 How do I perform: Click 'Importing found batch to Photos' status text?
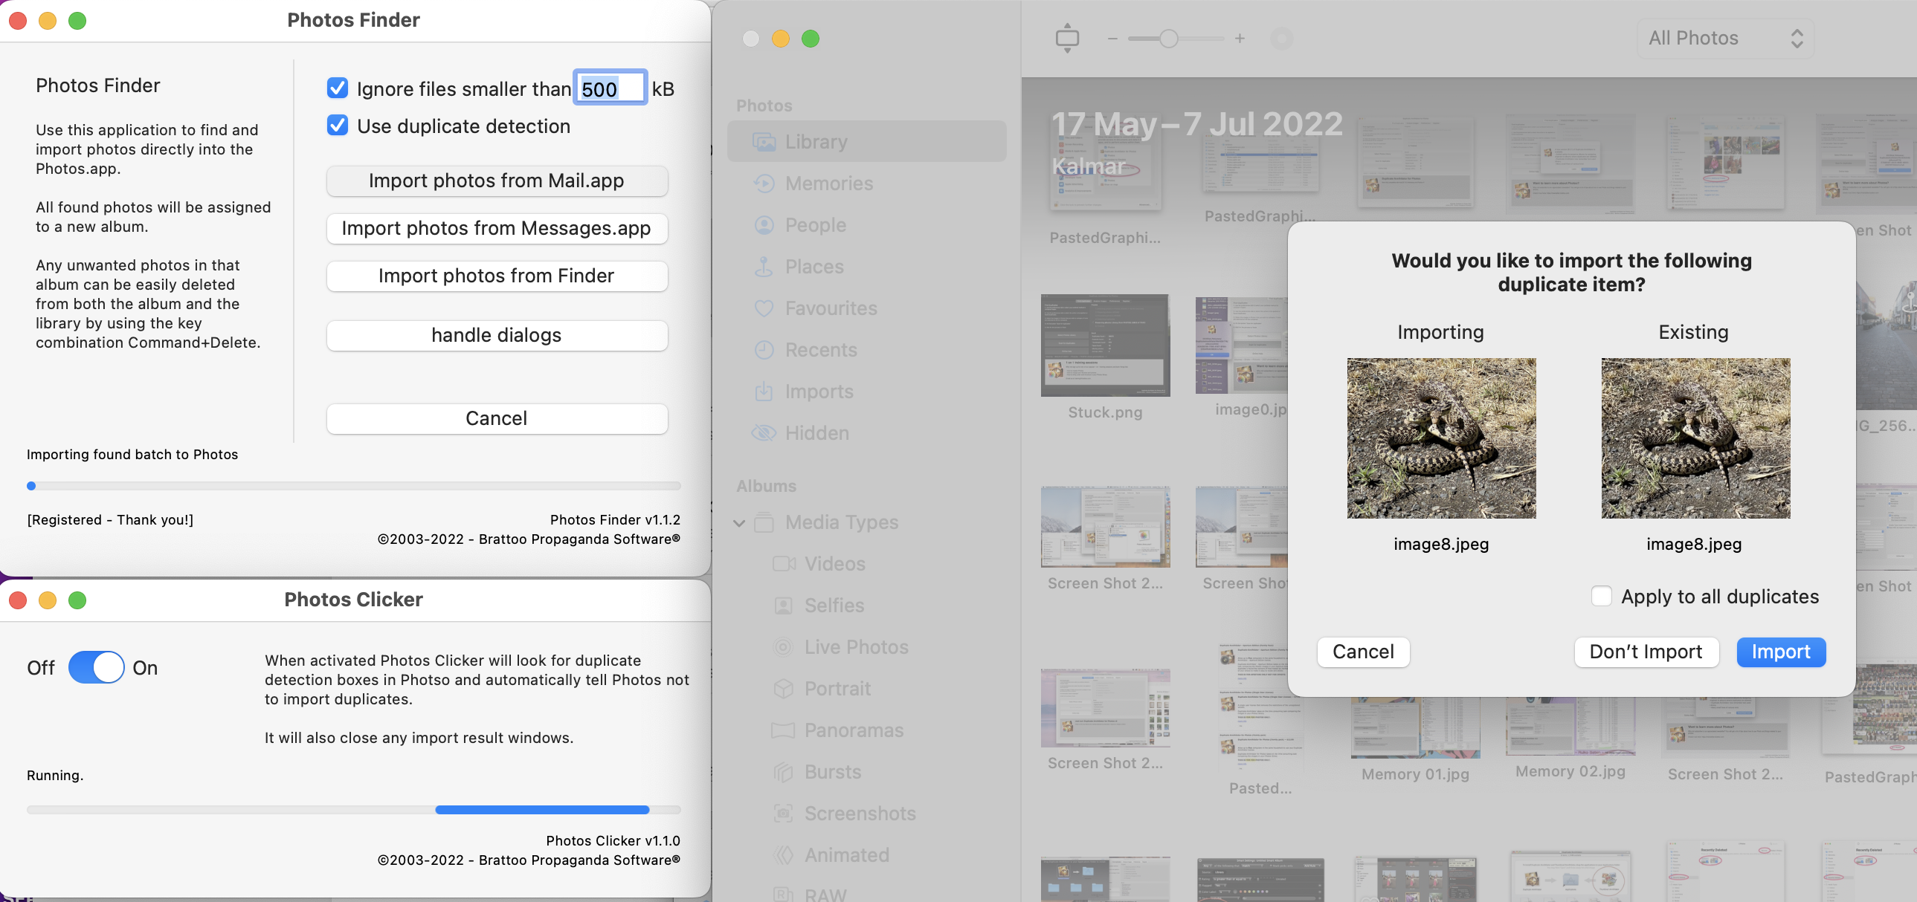132,455
